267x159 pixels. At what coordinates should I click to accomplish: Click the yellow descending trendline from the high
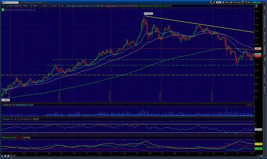(200, 24)
